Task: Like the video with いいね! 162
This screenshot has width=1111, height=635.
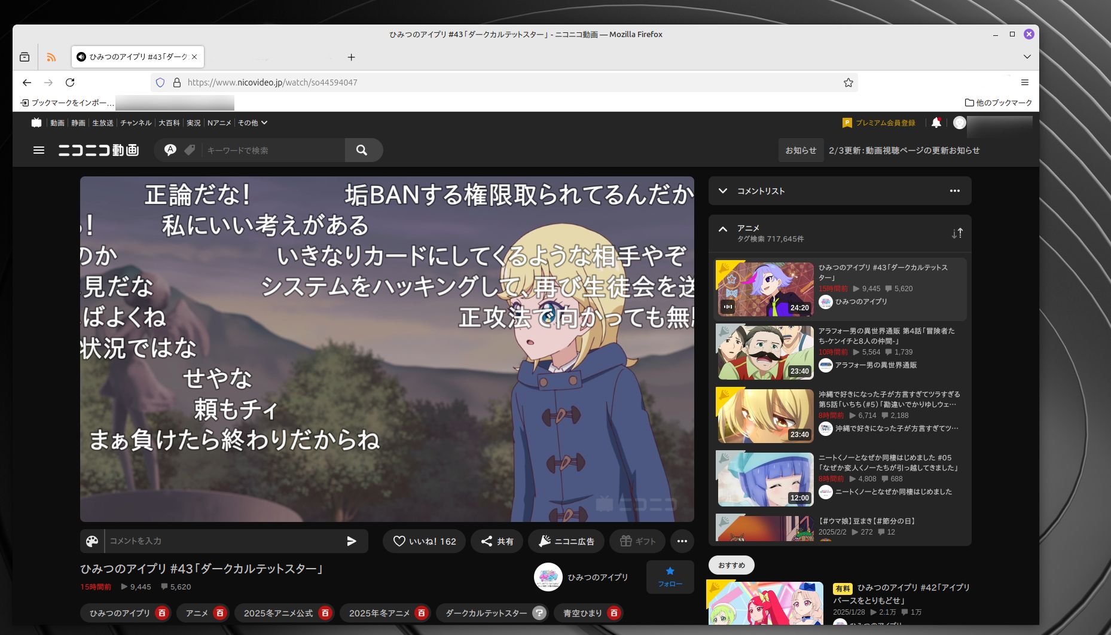Action: click(425, 541)
